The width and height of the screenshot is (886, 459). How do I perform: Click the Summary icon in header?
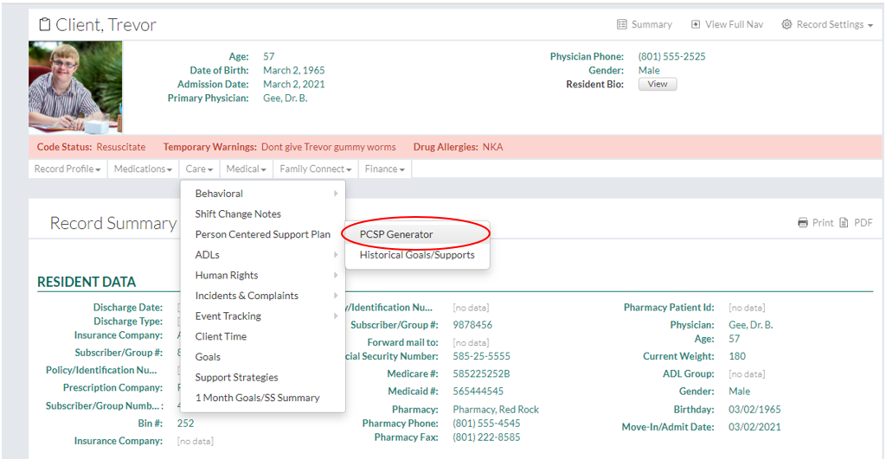point(622,24)
